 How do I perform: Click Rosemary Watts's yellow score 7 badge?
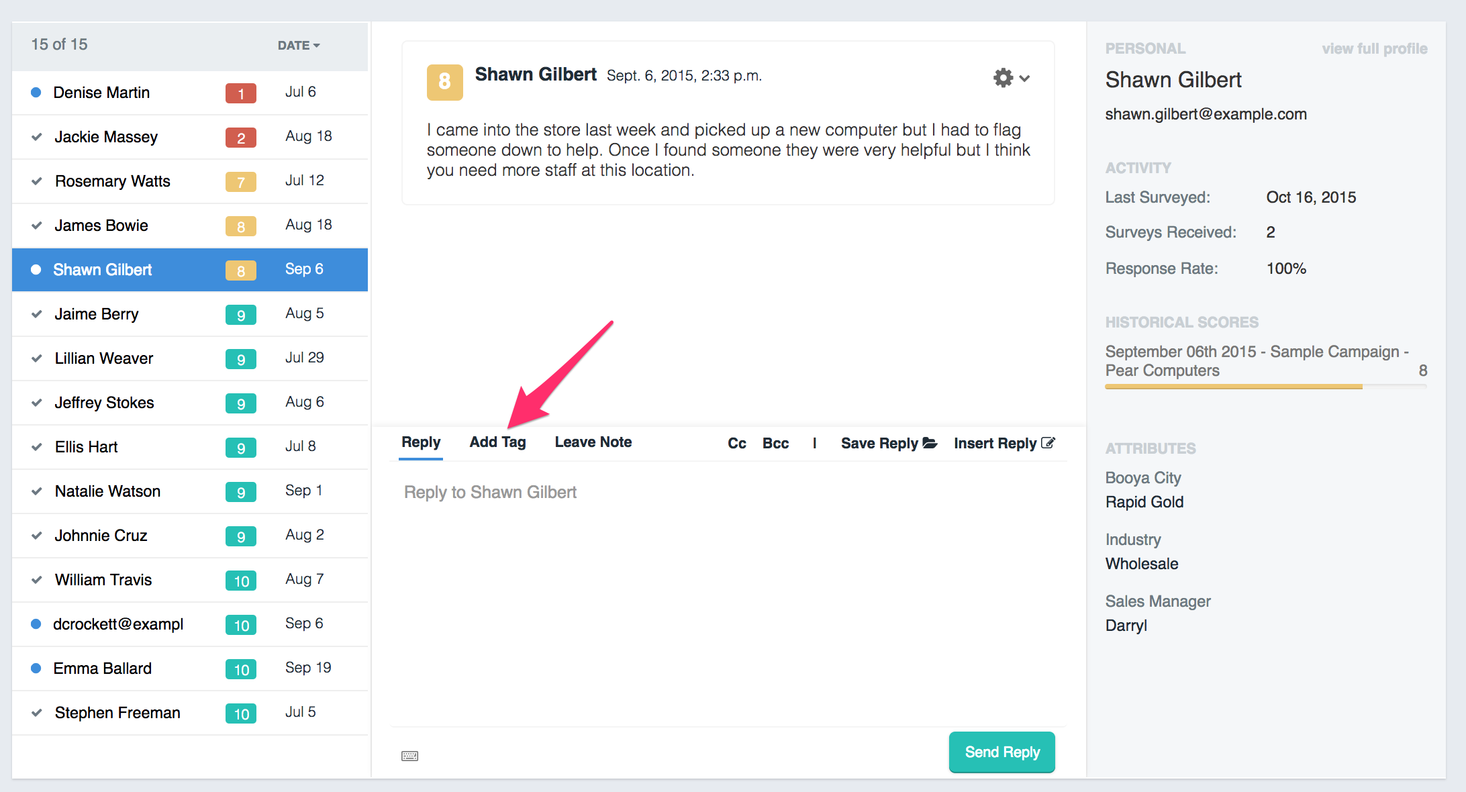coord(240,181)
